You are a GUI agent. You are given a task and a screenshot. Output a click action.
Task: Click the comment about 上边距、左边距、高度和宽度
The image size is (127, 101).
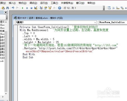coord(81,30)
